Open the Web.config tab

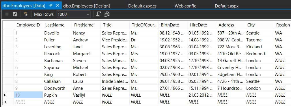coord(185,6)
